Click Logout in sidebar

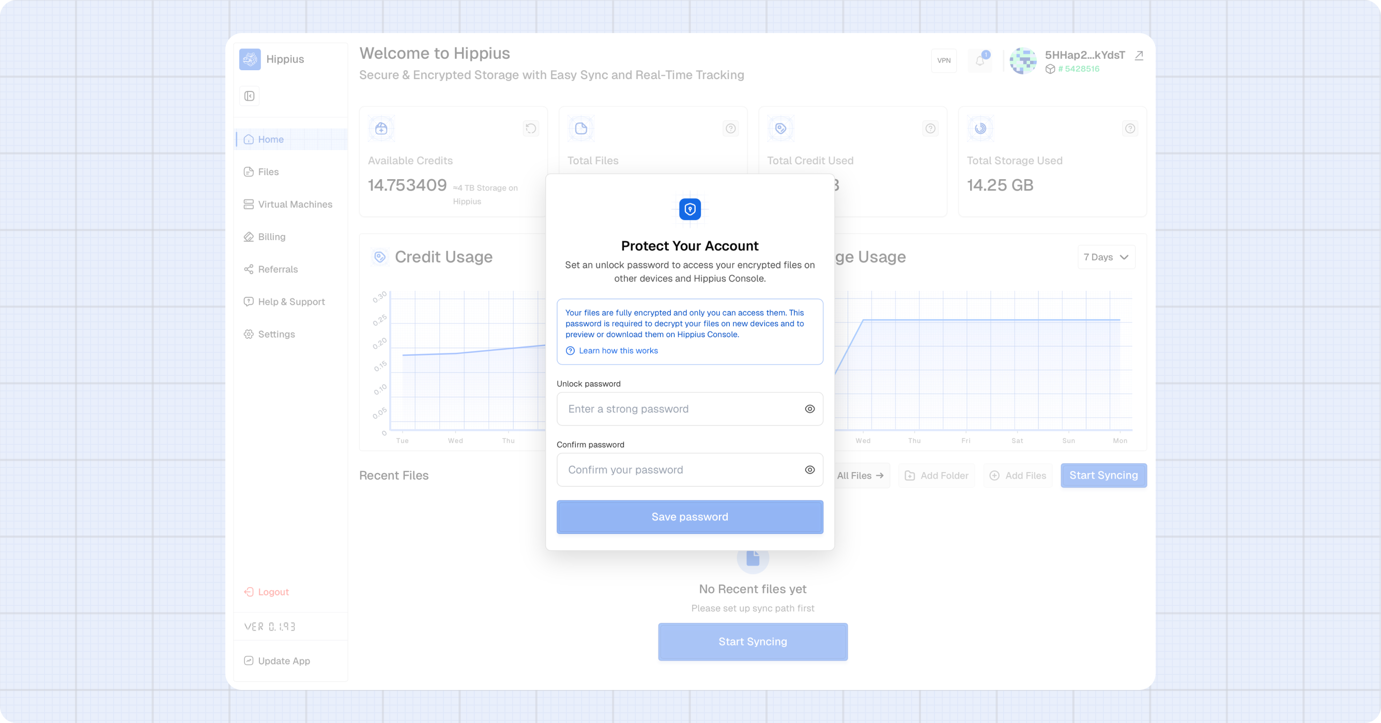(x=267, y=592)
